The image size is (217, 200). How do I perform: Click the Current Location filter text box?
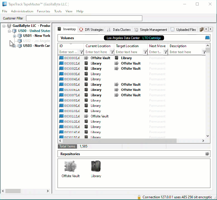[97, 52]
